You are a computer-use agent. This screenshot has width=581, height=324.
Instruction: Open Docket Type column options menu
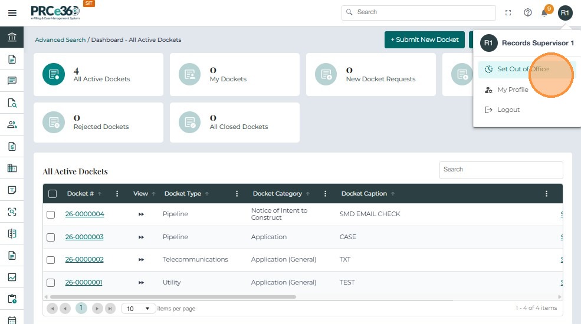pyautogui.click(x=237, y=194)
